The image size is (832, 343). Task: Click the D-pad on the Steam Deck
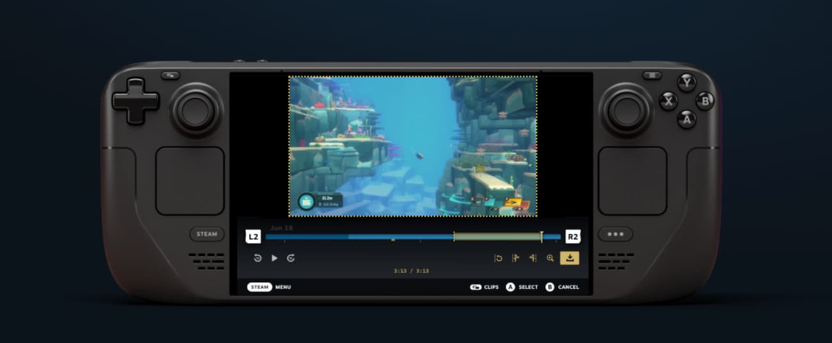[136, 101]
